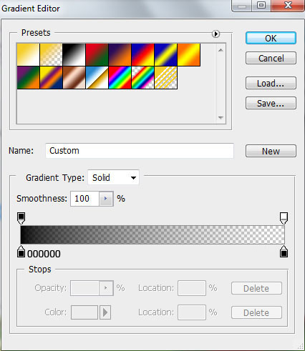Select the left black opacity stop
The image size is (305, 351).
point(21,218)
